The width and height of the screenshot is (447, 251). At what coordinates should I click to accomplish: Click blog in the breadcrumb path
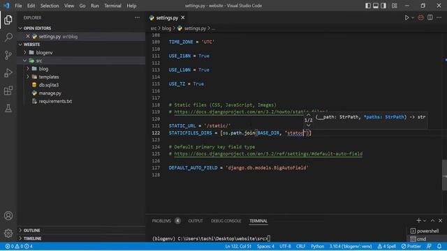[166, 28]
